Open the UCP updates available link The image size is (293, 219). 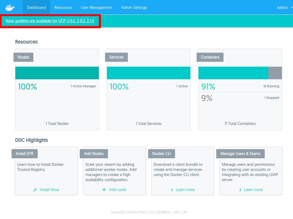(x=50, y=21)
